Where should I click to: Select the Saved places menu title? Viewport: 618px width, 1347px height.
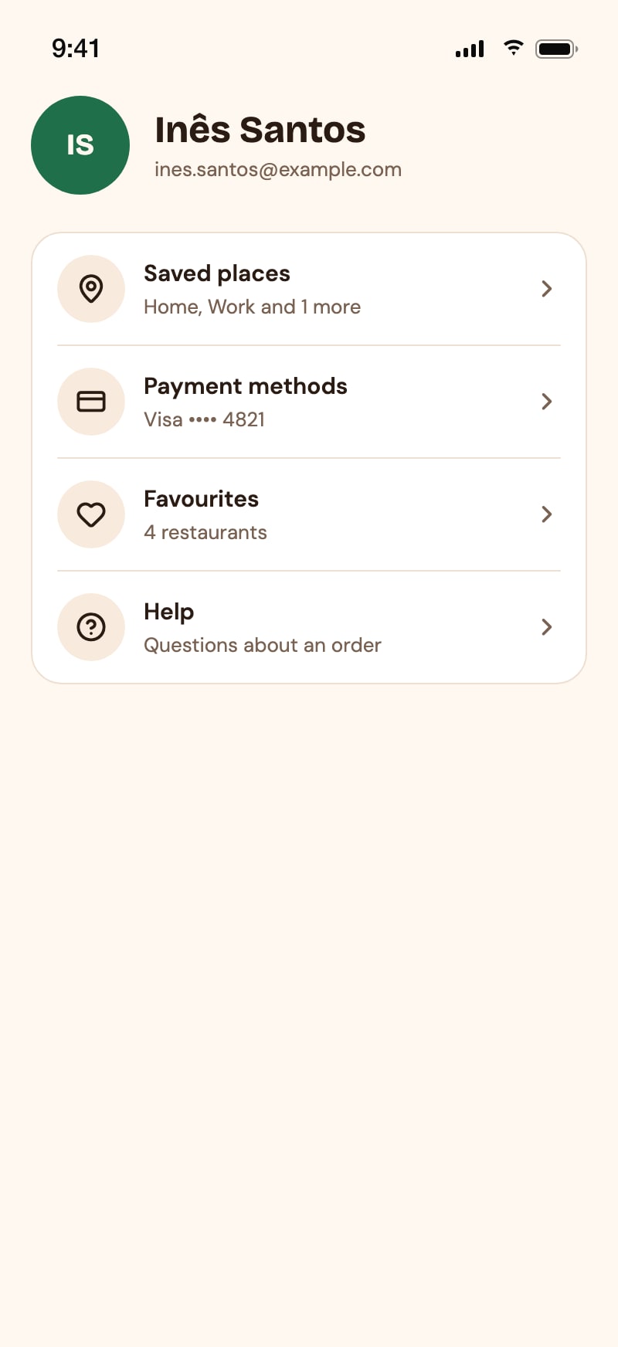tap(217, 273)
